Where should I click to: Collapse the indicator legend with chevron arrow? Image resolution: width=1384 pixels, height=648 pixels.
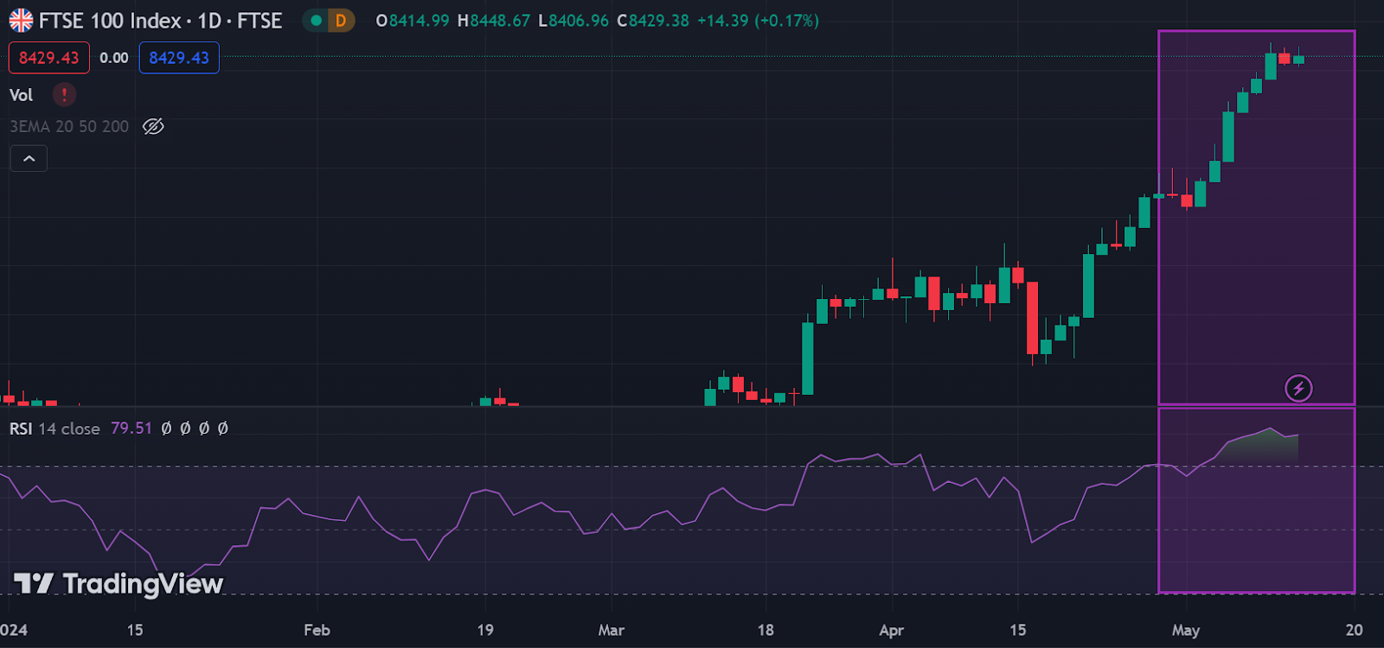[29, 158]
